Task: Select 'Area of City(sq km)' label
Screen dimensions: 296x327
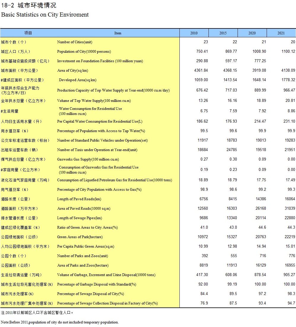Action: [73, 70]
